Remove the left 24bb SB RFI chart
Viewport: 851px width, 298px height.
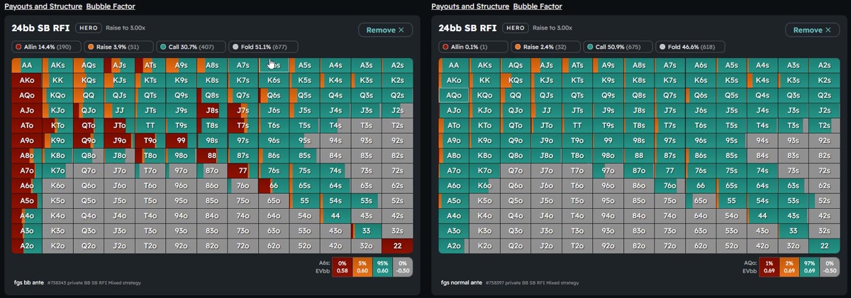[385, 30]
